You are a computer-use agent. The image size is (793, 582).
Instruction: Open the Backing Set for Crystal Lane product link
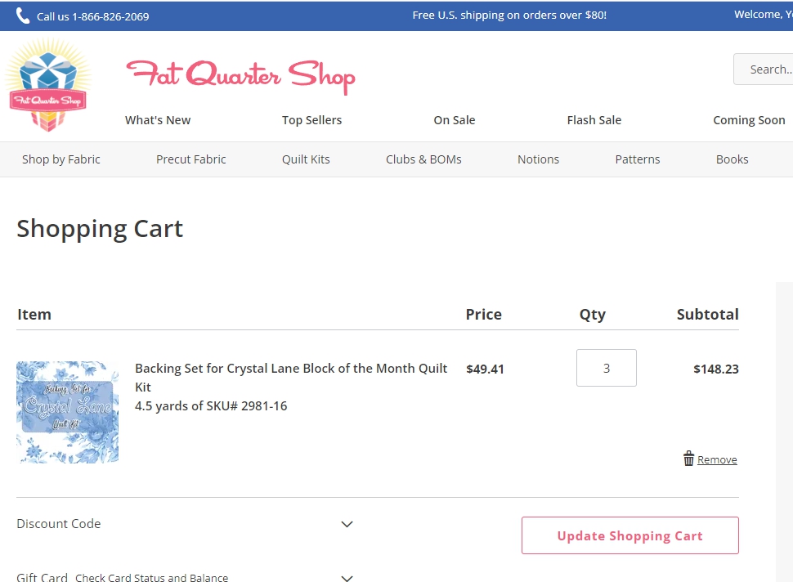point(291,378)
